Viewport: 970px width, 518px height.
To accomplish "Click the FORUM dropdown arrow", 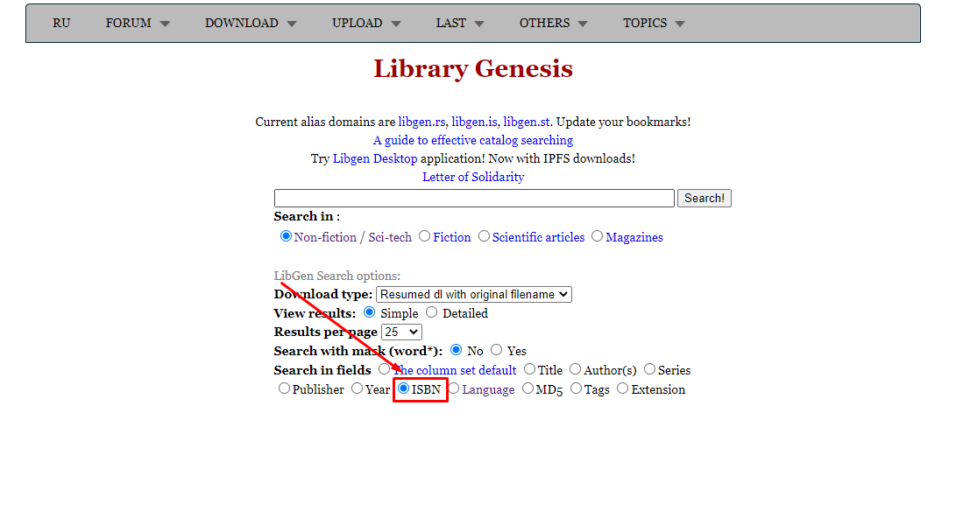I will pos(165,24).
